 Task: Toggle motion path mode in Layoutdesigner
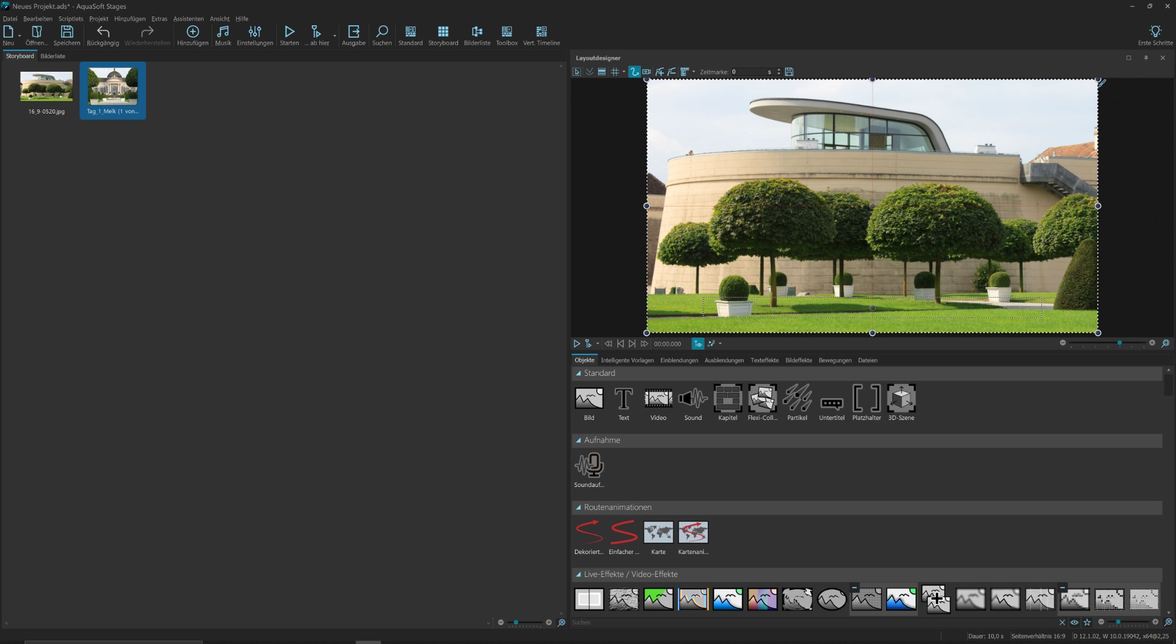coord(634,72)
